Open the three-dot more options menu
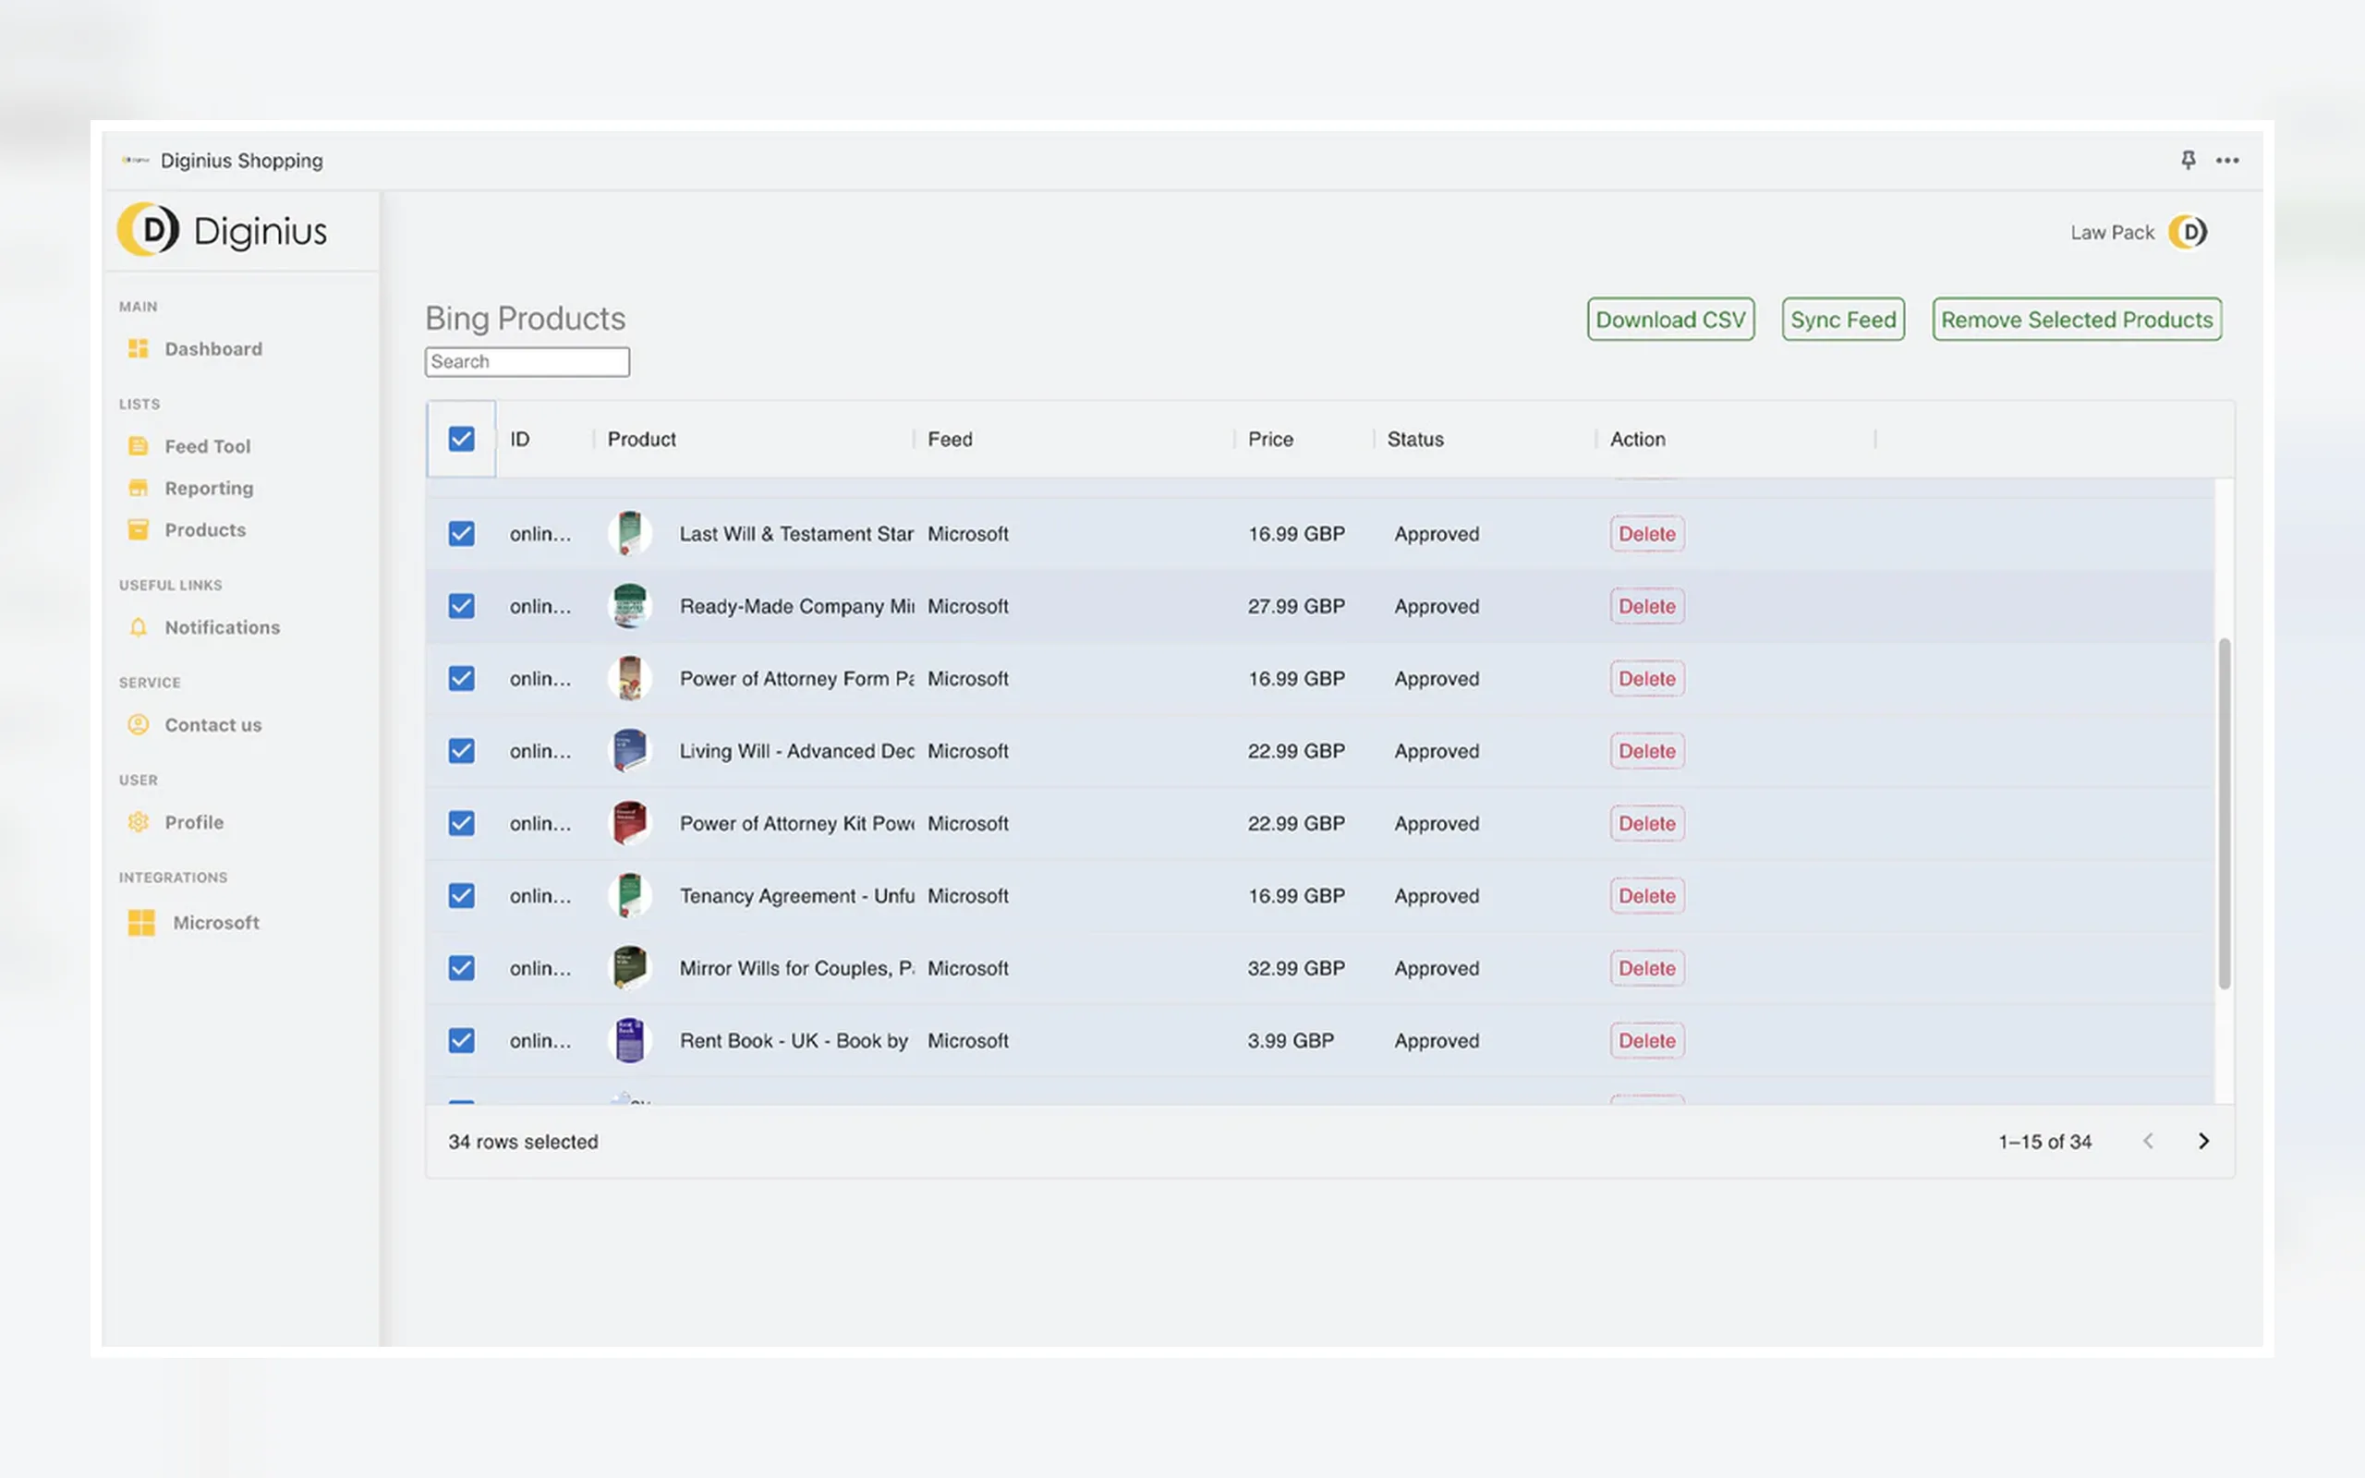The height and width of the screenshot is (1478, 2365). click(x=2227, y=161)
